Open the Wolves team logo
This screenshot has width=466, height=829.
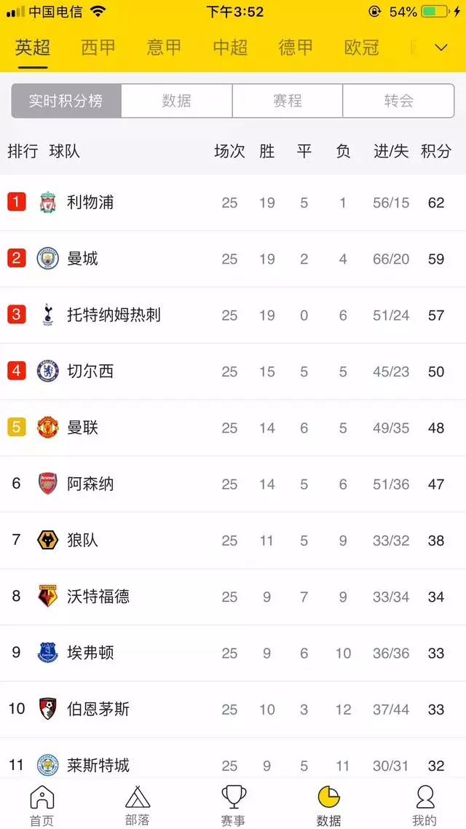pyautogui.click(x=47, y=541)
